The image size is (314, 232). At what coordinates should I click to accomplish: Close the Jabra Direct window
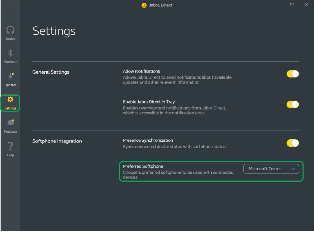(x=306, y=5)
